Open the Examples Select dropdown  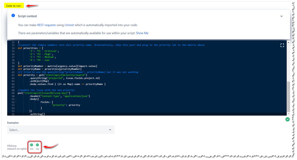(x=61, y=130)
